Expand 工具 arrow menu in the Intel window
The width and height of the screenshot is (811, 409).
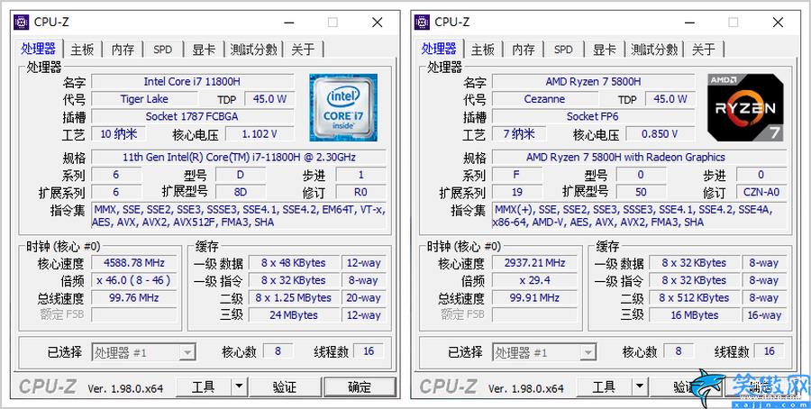pos(239,386)
